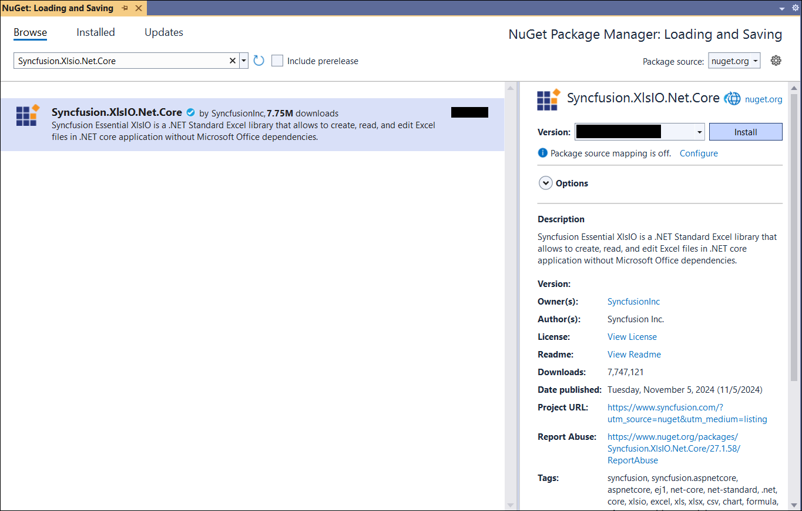Clear the search box text
This screenshot has width=802, height=511.
click(232, 61)
